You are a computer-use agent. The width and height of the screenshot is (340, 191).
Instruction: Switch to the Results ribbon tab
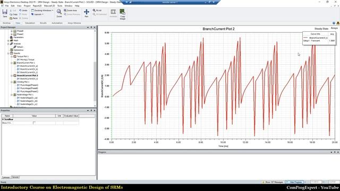pyautogui.click(x=43, y=23)
